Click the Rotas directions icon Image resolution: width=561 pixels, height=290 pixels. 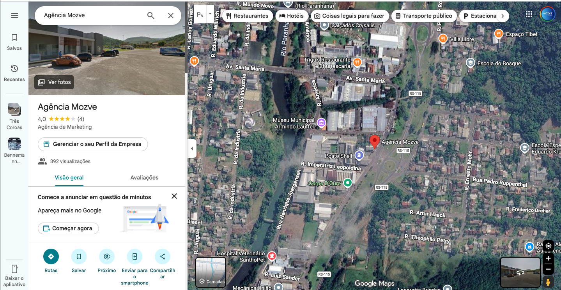click(x=51, y=256)
